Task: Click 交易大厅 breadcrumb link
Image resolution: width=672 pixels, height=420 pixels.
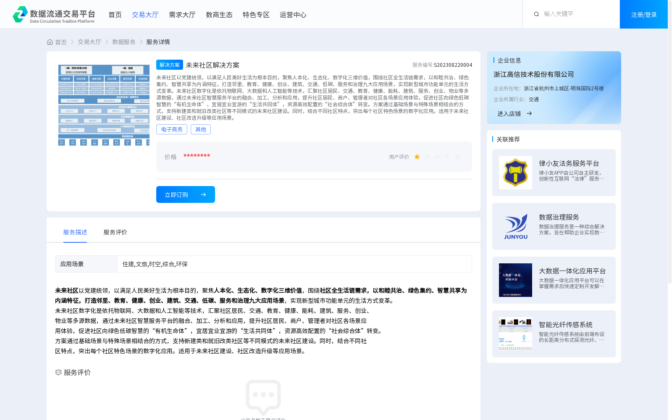Action: click(89, 42)
